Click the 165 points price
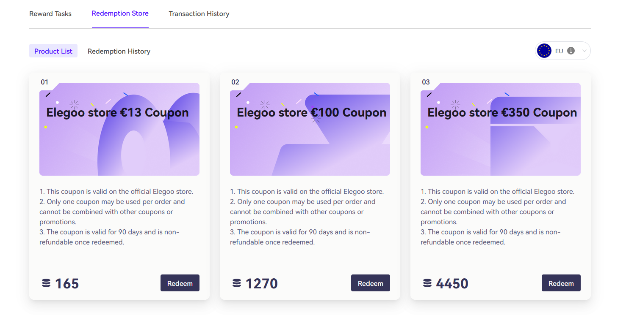626x315 pixels. (x=67, y=283)
